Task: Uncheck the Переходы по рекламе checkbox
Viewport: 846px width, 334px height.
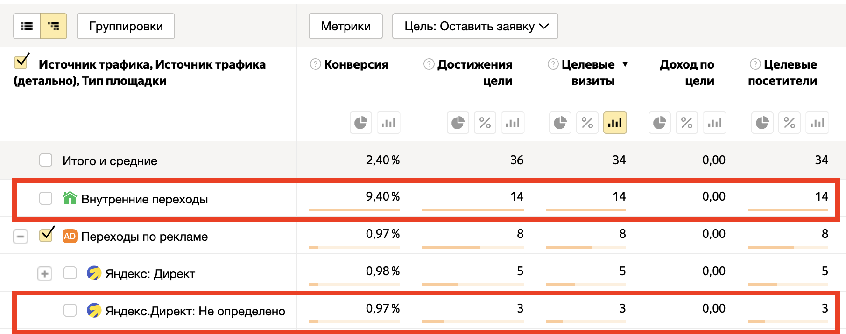Action: tap(46, 235)
